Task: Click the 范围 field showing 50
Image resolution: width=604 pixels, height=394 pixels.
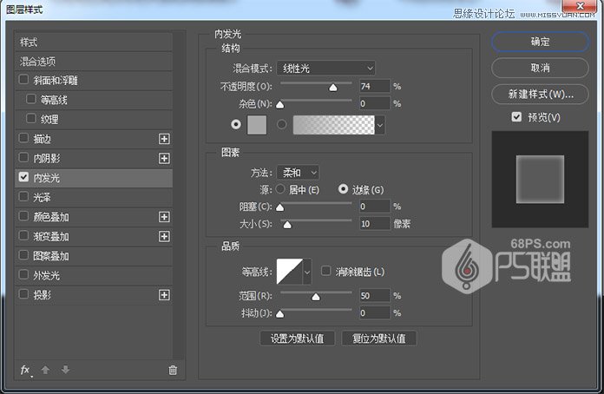Action: [x=375, y=295]
